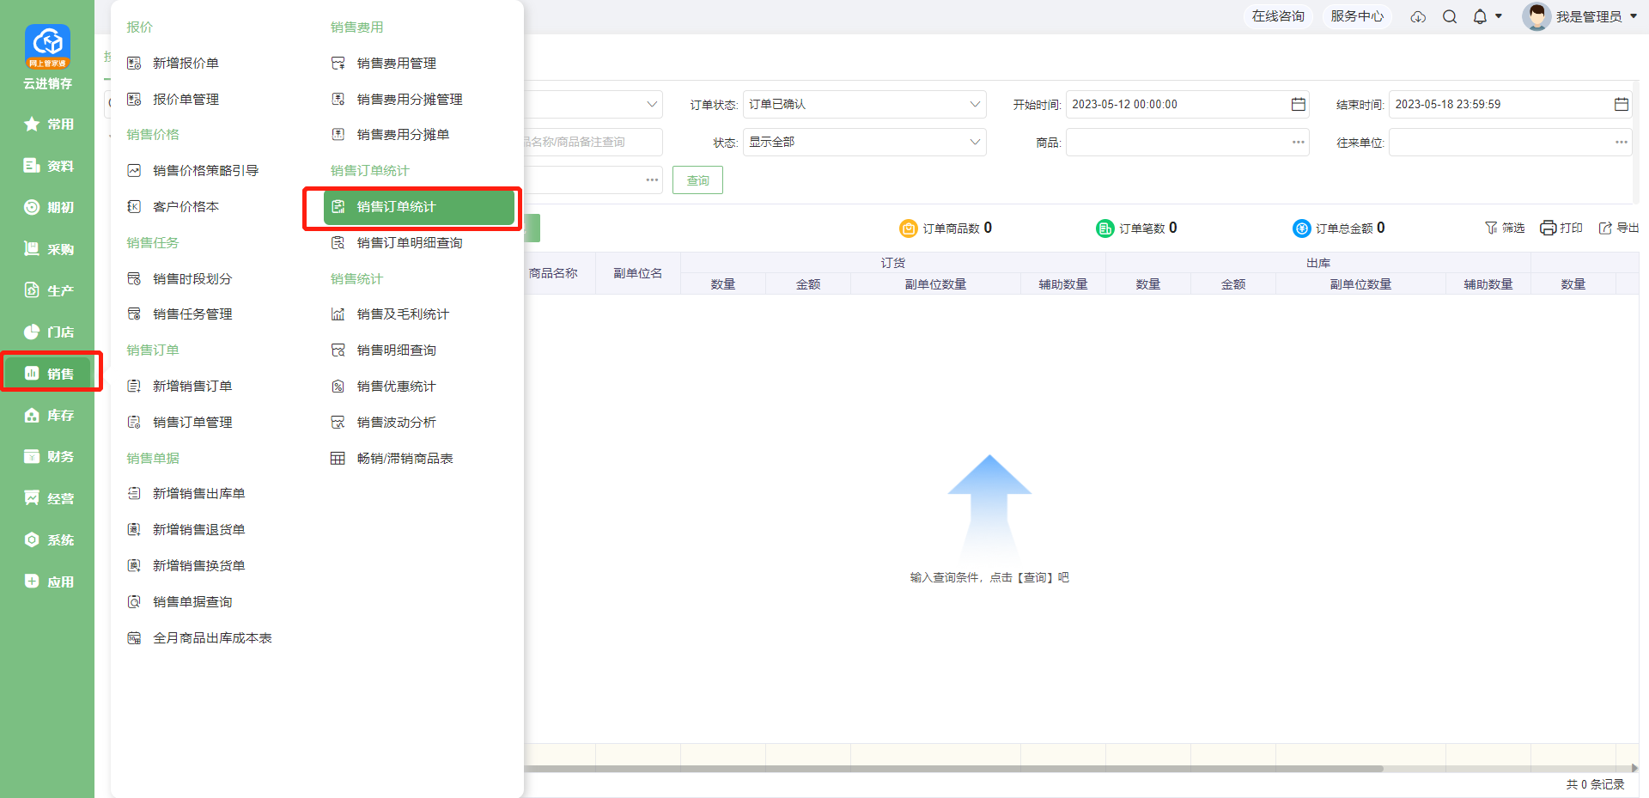Open the start time calendar icon

[1298, 104]
